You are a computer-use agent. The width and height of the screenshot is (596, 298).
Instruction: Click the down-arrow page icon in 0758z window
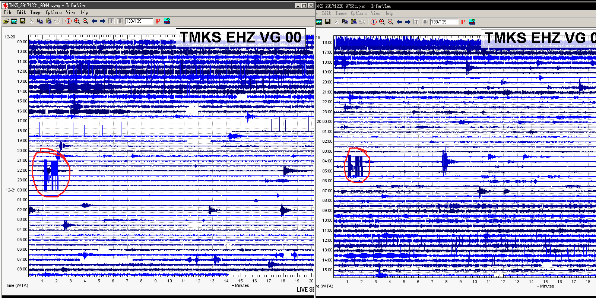click(x=425, y=22)
